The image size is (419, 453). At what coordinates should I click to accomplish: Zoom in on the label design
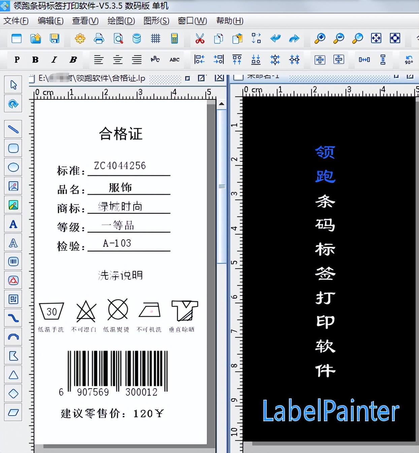[x=319, y=38]
